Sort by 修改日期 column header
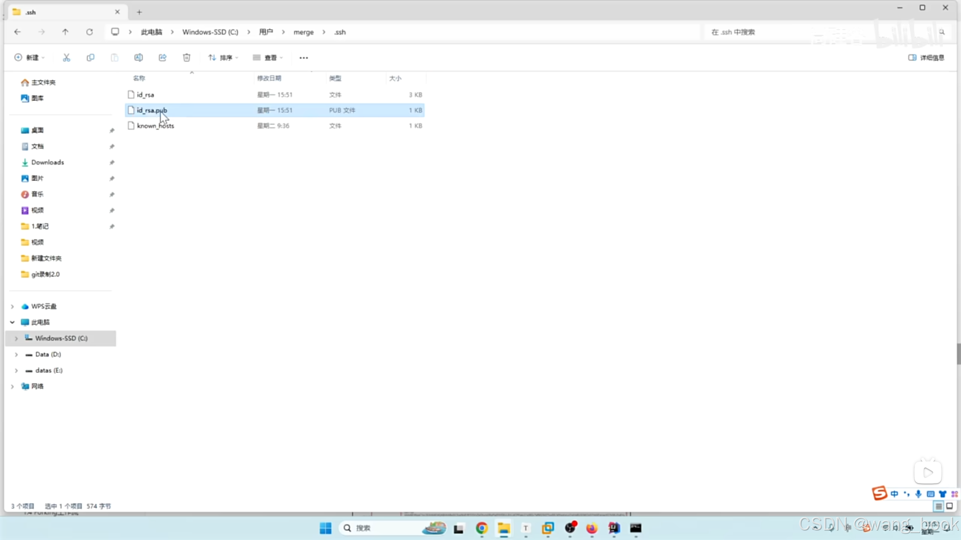Viewport: 961px width, 540px height. point(269,78)
